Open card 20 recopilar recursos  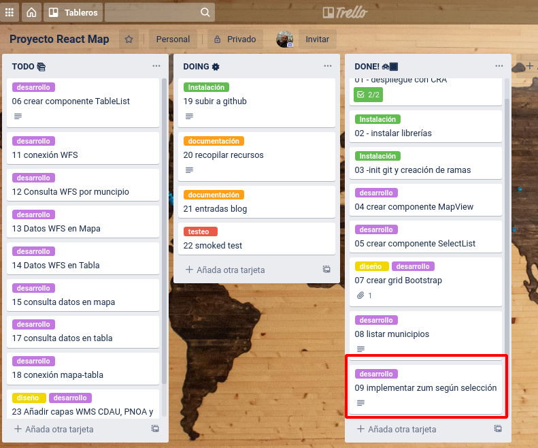256,157
